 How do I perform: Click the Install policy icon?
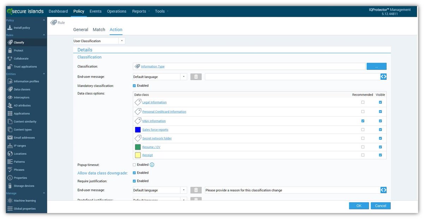point(10,28)
